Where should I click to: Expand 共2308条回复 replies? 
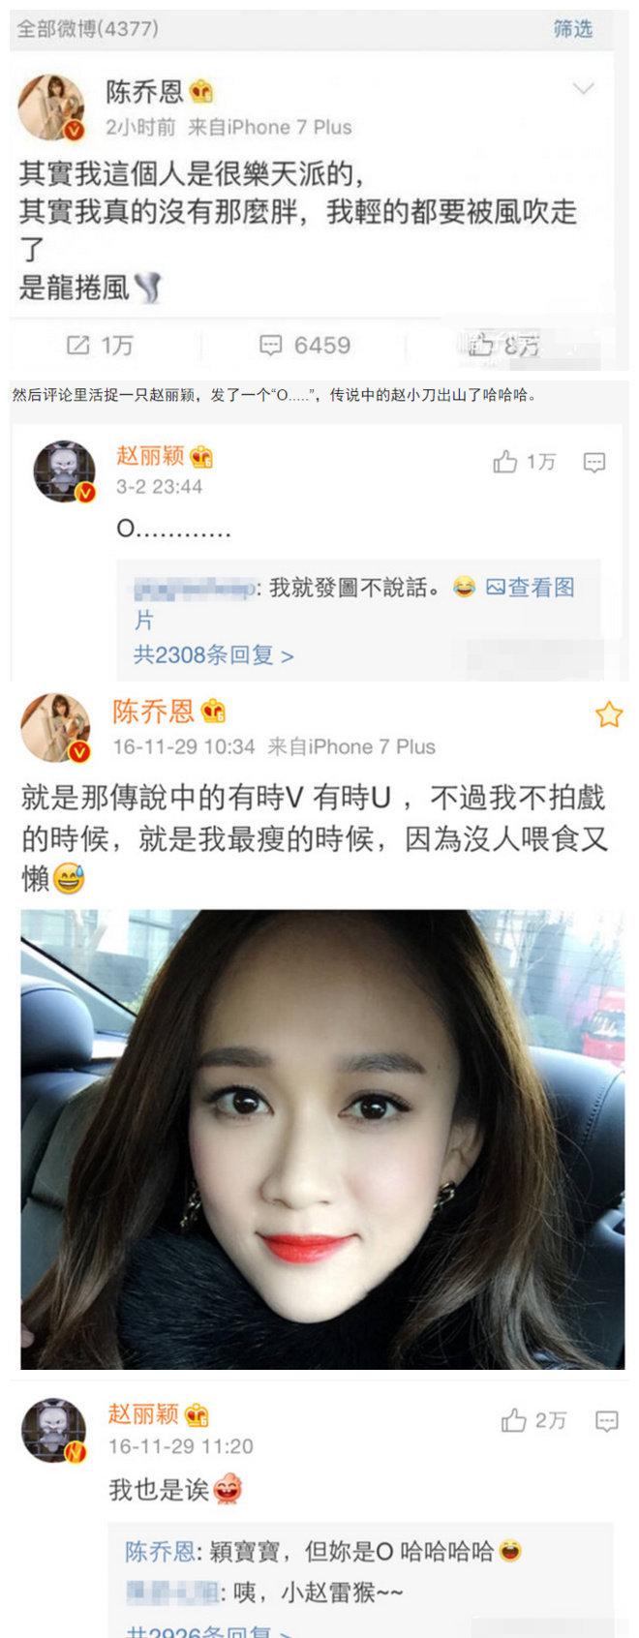(x=213, y=655)
